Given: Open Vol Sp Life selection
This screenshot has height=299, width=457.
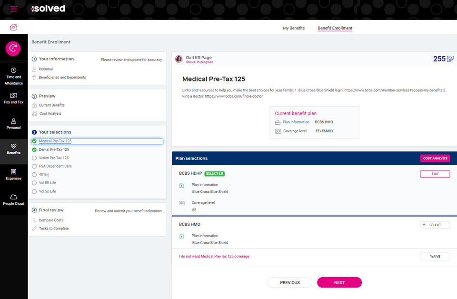Looking at the screenshot, I should pyautogui.click(x=48, y=191).
